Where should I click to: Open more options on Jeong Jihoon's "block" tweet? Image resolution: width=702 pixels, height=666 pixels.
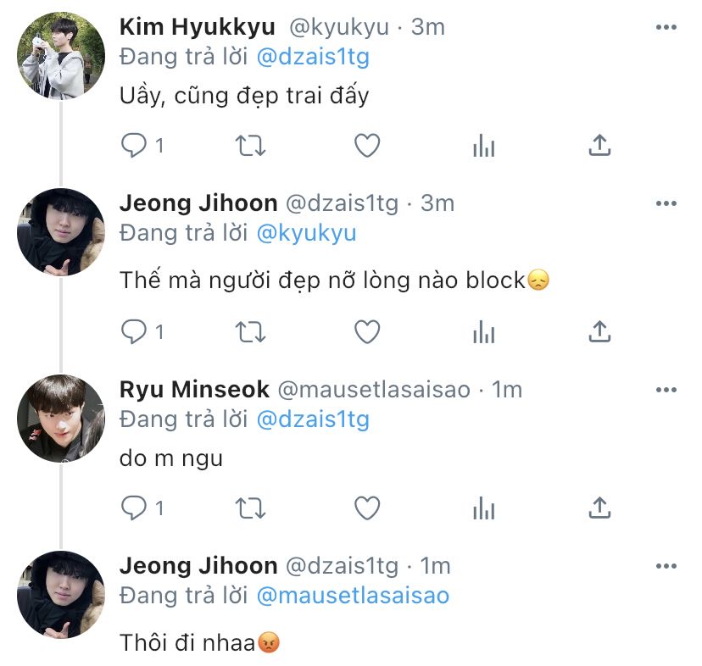[x=667, y=203]
